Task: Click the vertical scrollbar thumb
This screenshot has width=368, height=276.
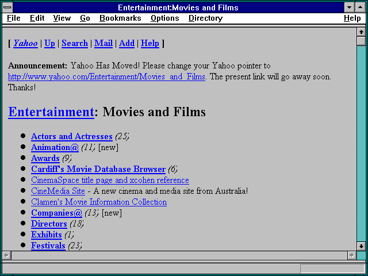Action: (x=361, y=41)
